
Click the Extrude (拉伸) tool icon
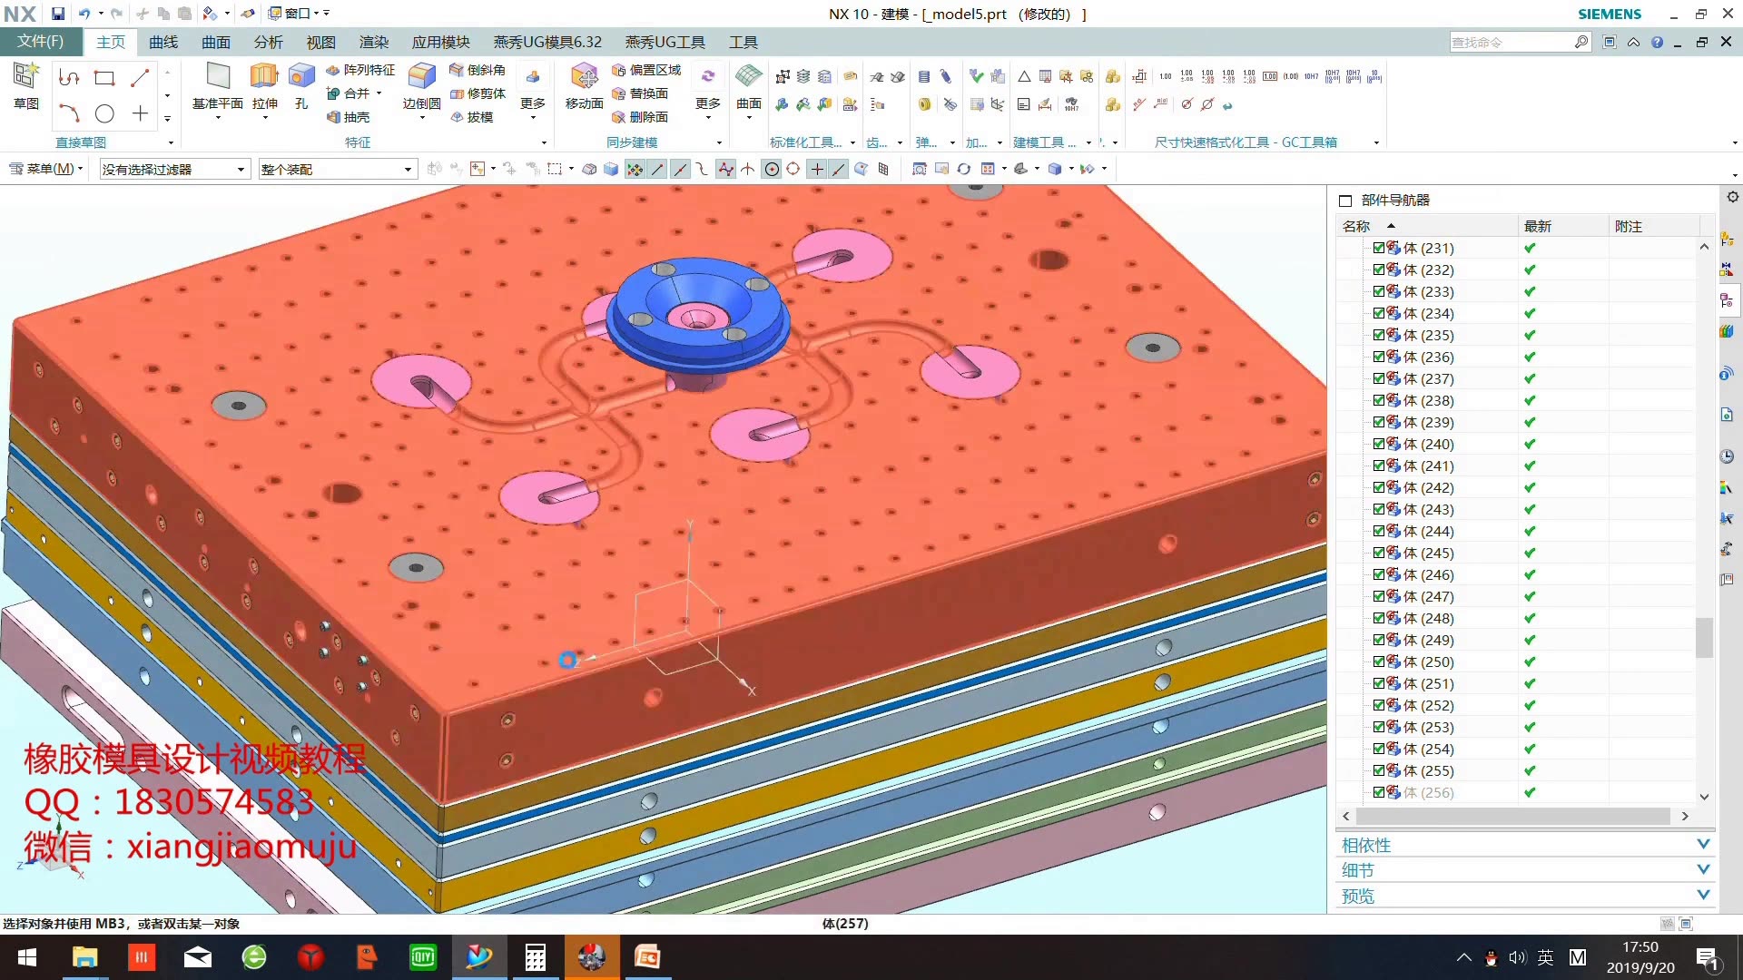click(264, 77)
